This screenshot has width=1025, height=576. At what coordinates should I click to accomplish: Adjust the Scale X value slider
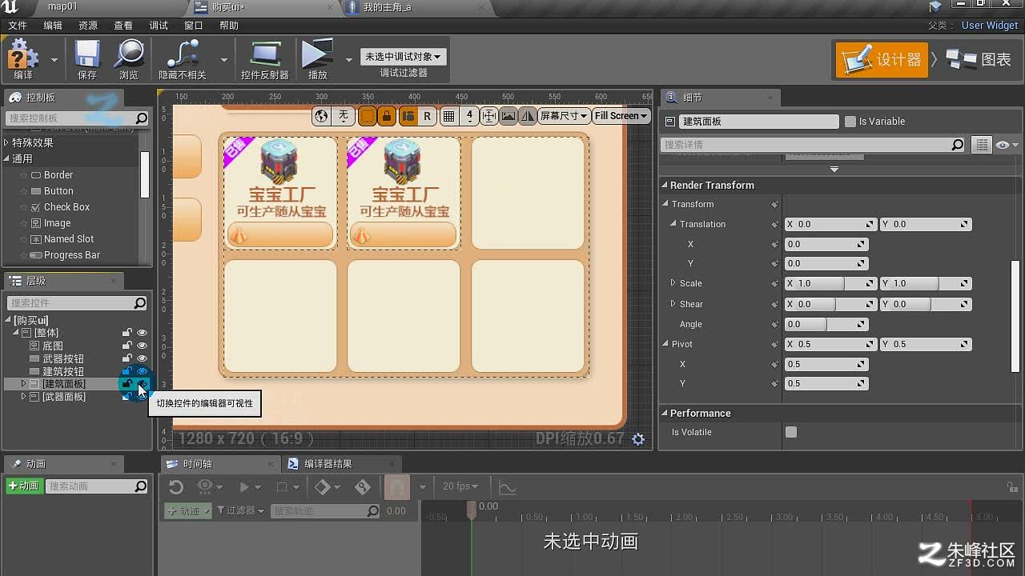click(830, 283)
